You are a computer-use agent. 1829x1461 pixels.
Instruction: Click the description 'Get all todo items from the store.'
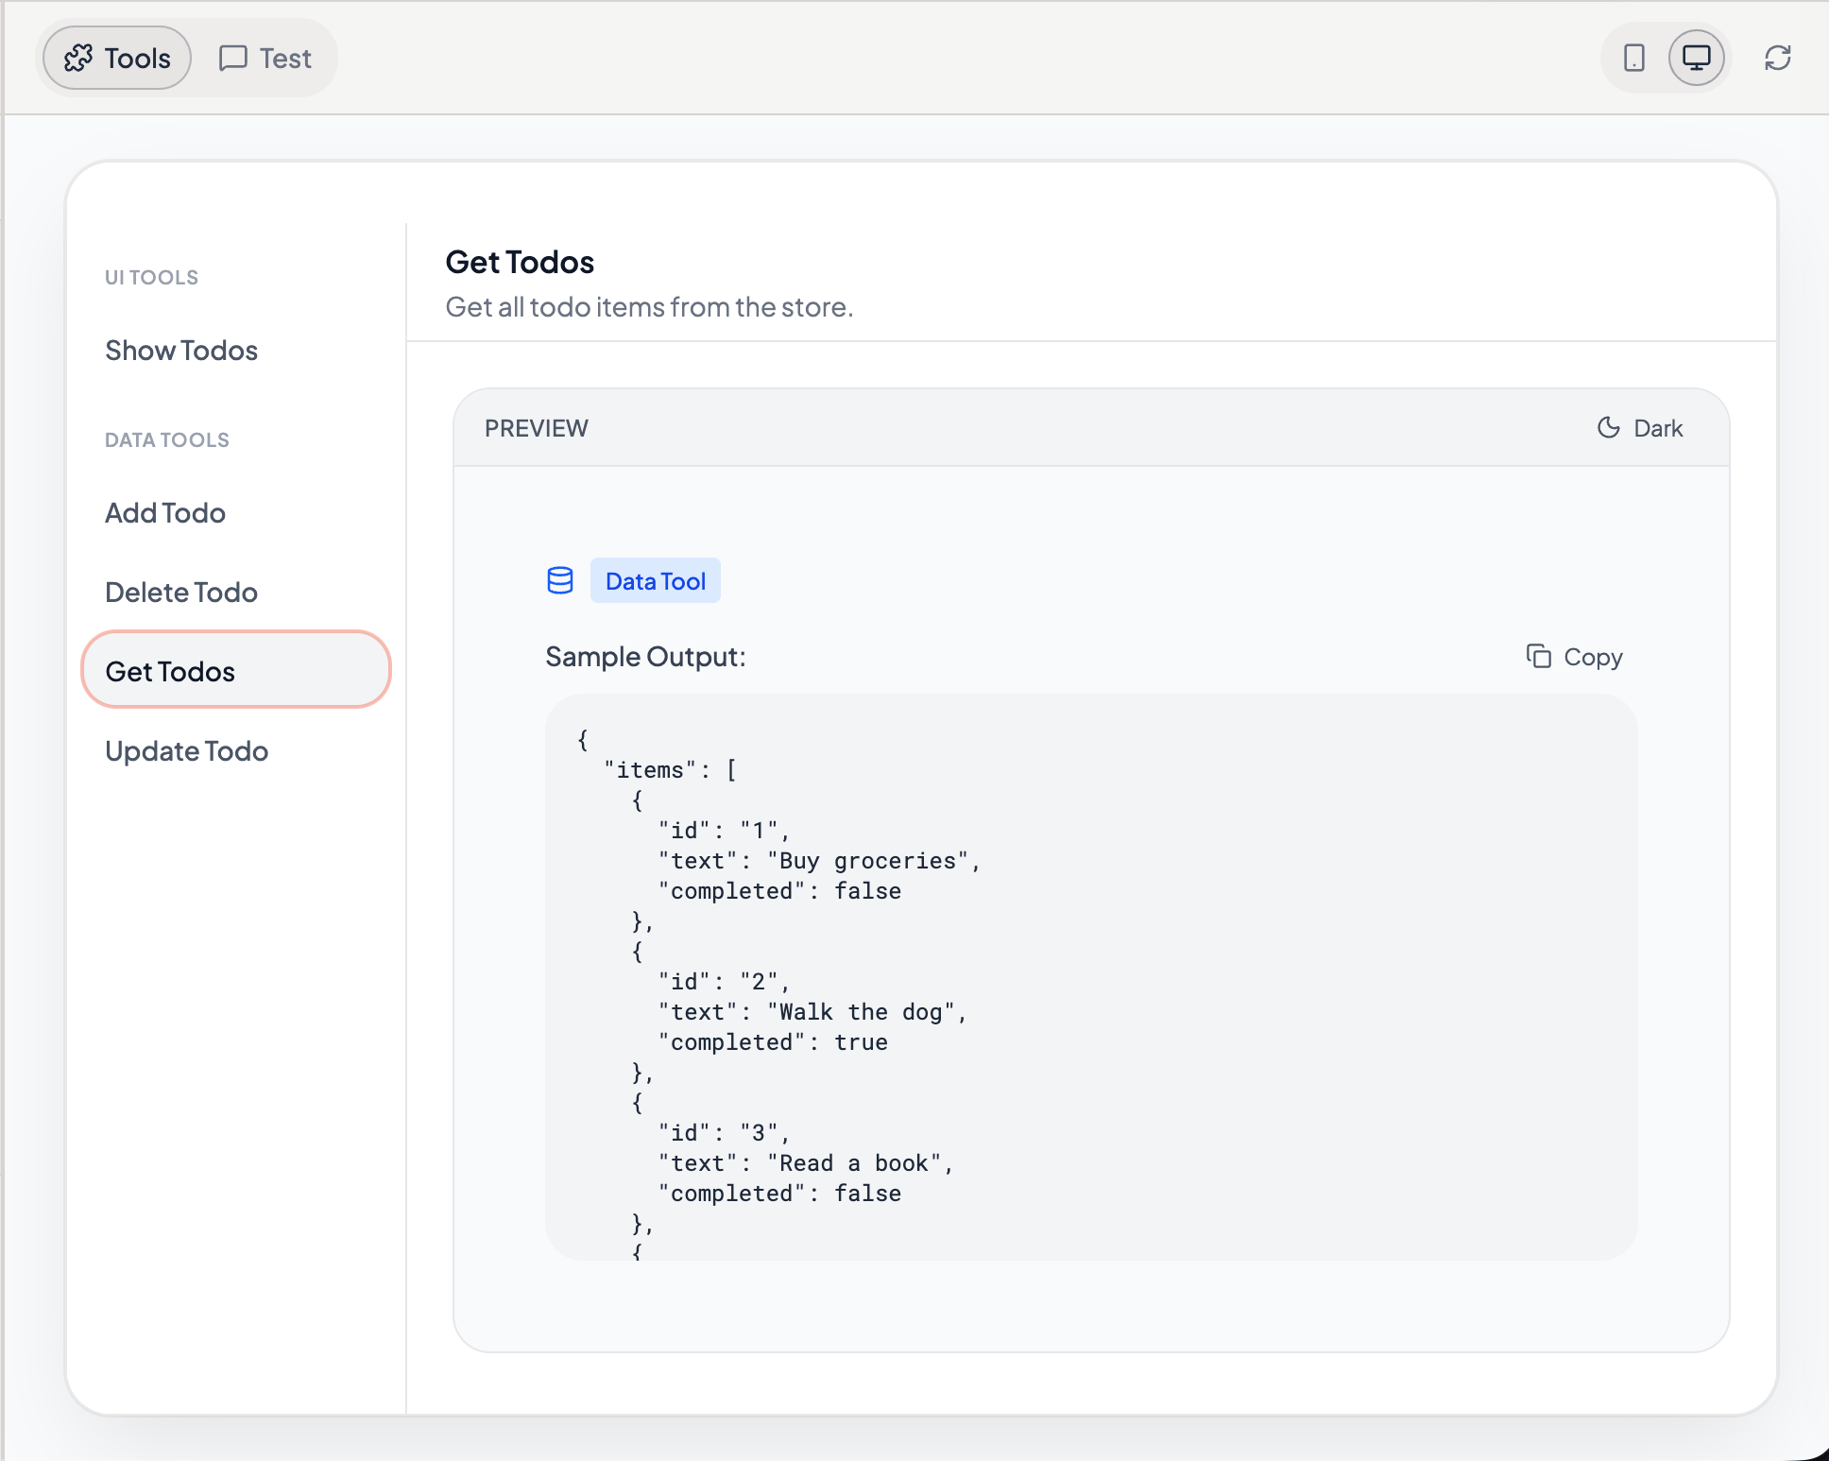coord(649,307)
